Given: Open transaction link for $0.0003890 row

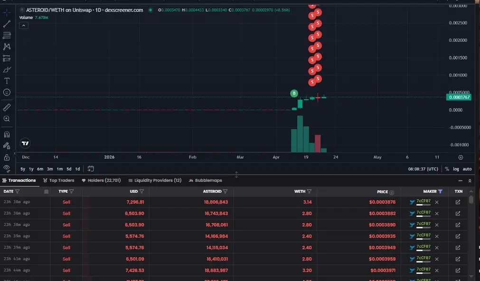Looking at the screenshot, I should tap(458, 225).
